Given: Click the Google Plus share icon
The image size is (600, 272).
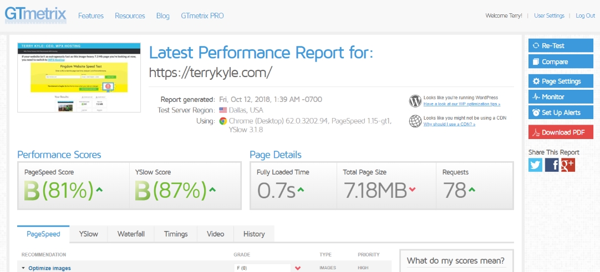Looking at the screenshot, I should coord(567,165).
